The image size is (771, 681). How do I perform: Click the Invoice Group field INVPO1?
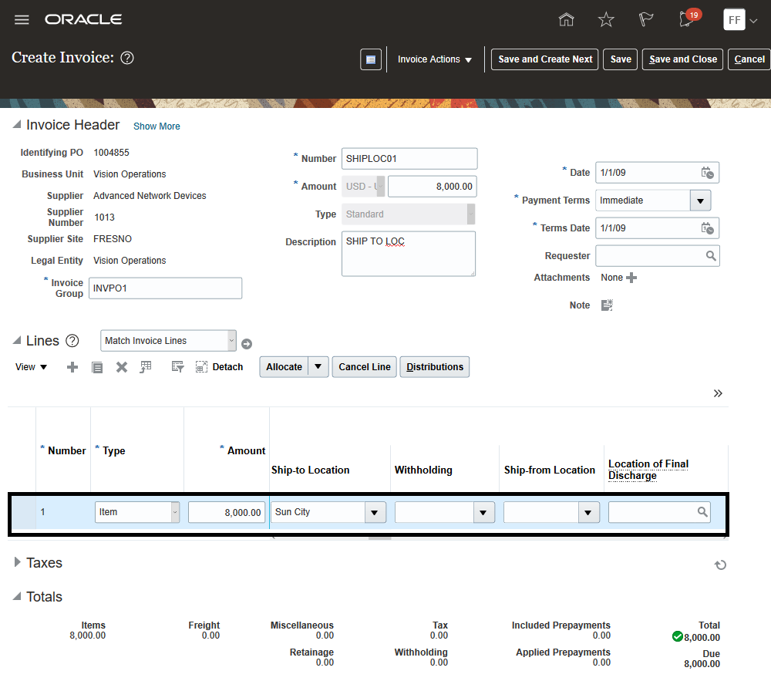click(165, 288)
